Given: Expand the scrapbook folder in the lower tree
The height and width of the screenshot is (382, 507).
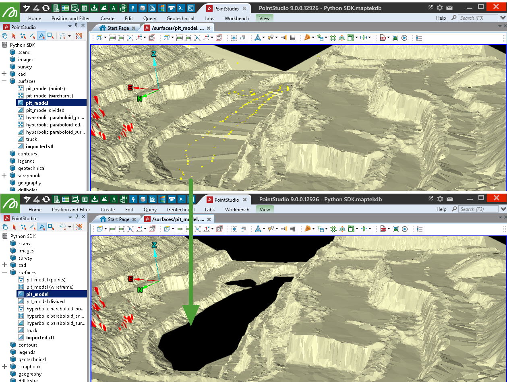Looking at the screenshot, I should (4, 367).
